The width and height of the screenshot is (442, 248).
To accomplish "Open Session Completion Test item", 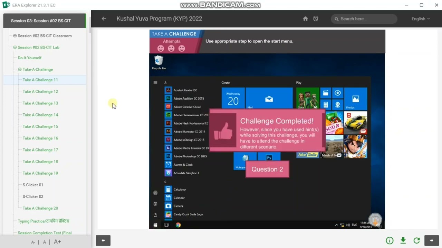I will point(45,233).
